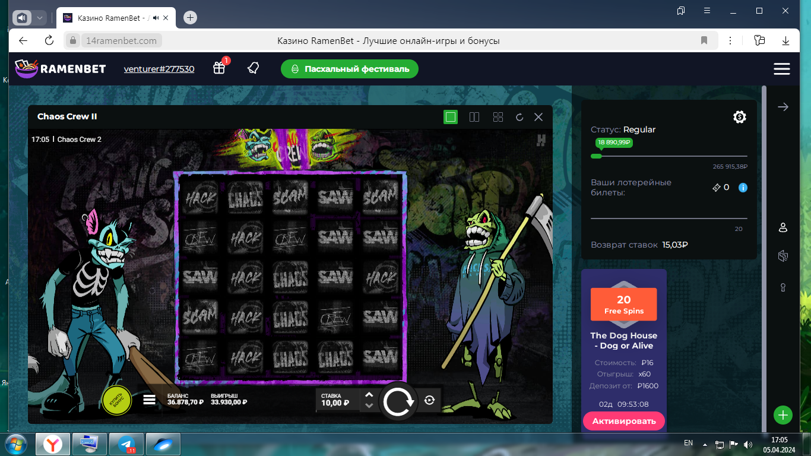Open the hamburger main menu
The width and height of the screenshot is (811, 456).
[782, 69]
